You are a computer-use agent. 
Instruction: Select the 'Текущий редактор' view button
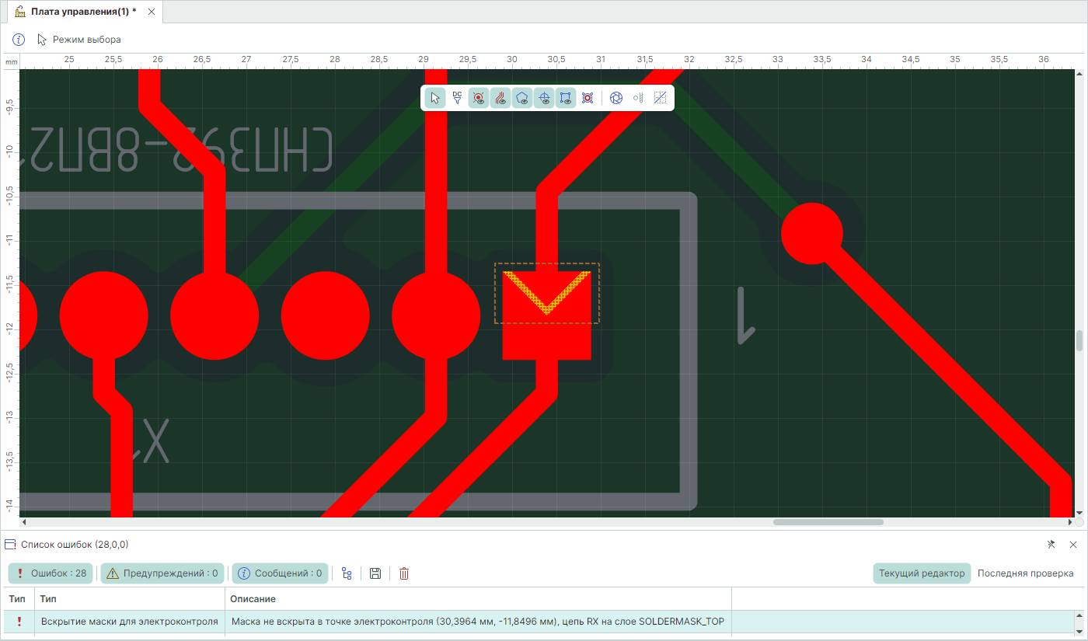click(922, 573)
